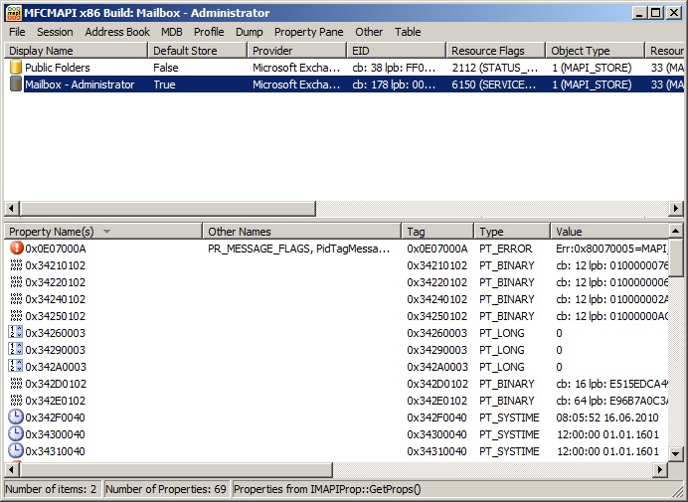Image resolution: width=688 pixels, height=502 pixels.
Task: Open the File menu
Action: (17, 32)
